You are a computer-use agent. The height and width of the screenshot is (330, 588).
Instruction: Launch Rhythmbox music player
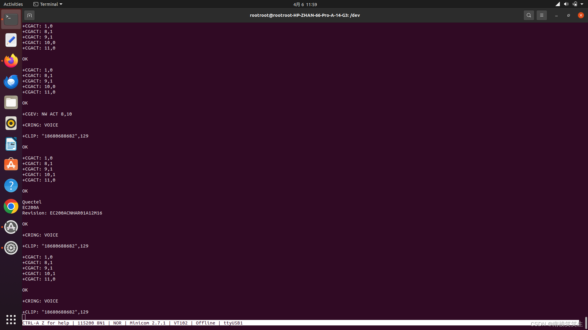pos(11,123)
